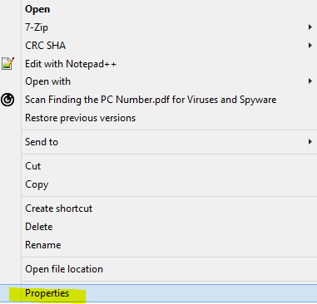Expand the 7-Zip submenu arrow

pyautogui.click(x=310, y=27)
